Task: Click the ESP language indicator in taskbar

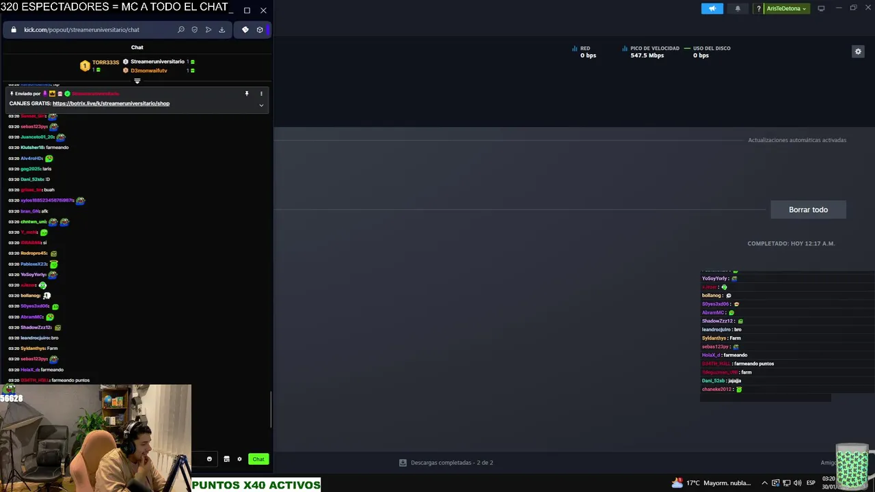Action: tap(811, 483)
